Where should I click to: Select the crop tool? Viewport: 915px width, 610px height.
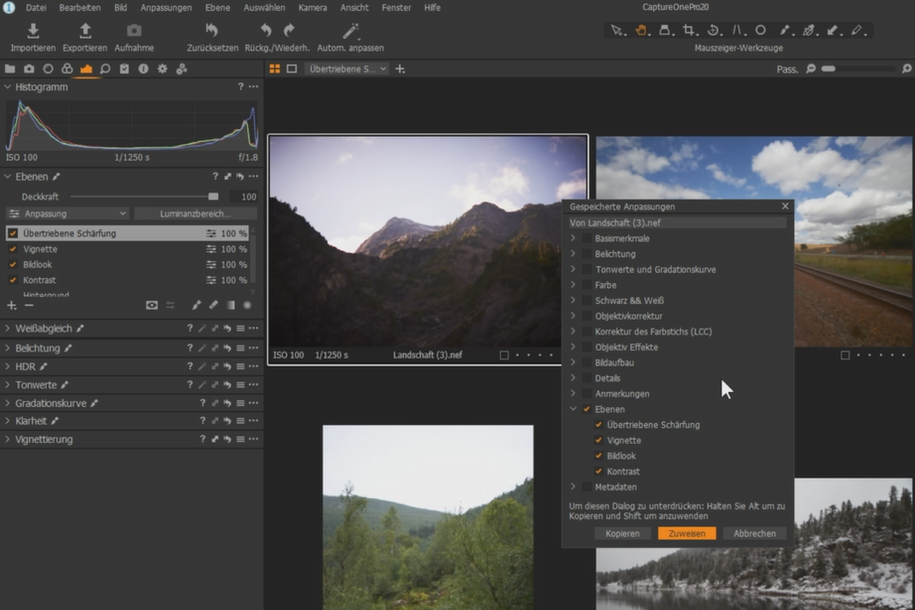click(x=689, y=30)
